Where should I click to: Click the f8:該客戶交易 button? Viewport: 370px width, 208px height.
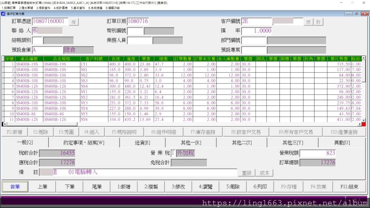pos(246,132)
